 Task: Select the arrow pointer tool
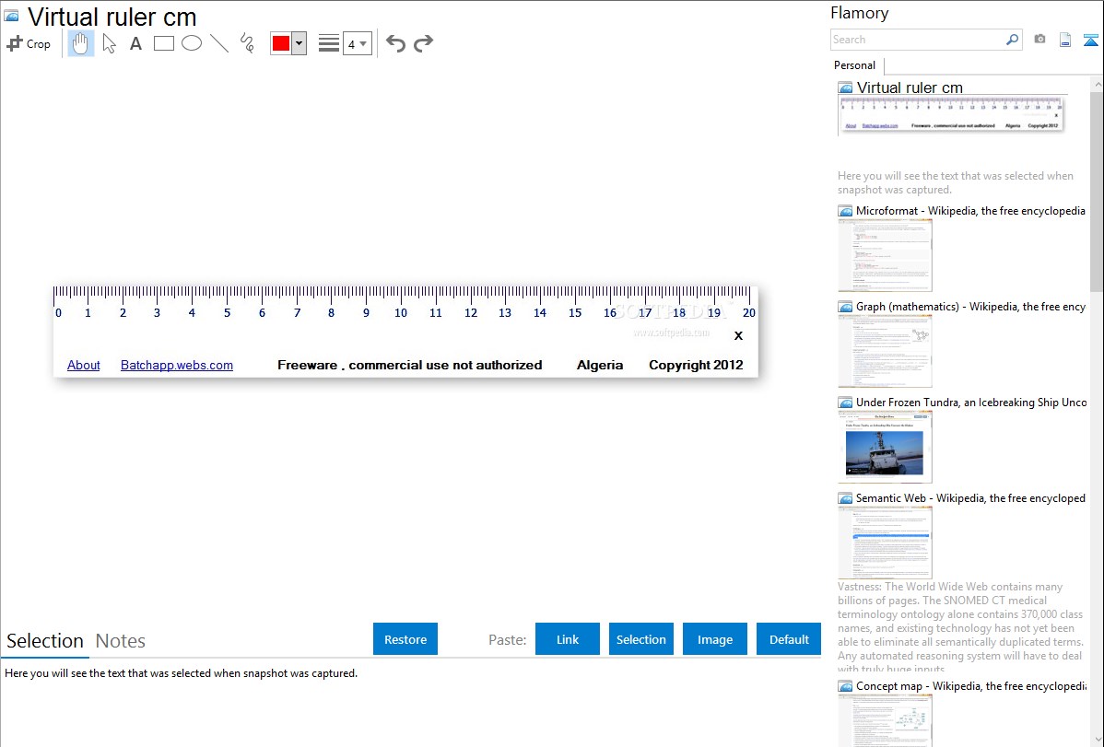[109, 43]
